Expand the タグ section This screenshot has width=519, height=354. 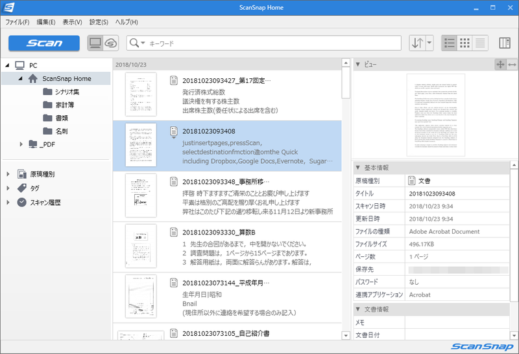8,188
